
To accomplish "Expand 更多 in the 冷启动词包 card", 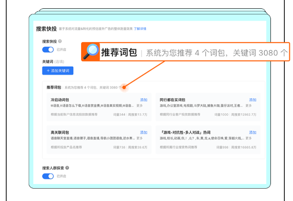I will (x=140, y=106).
